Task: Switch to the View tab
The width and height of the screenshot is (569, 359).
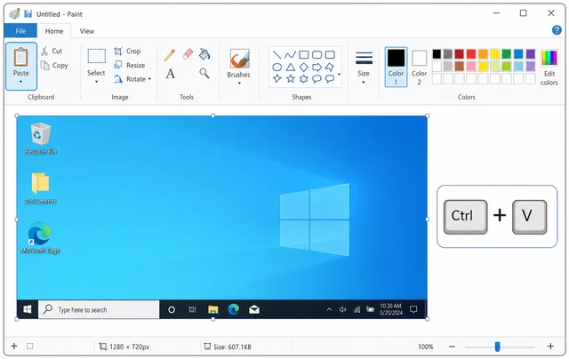Action: 87,31
